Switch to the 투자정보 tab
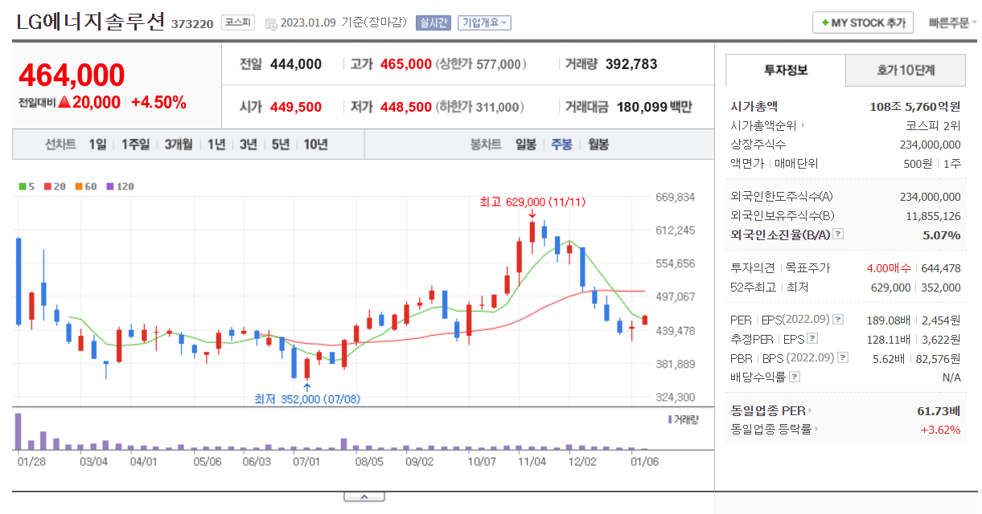This screenshot has width=982, height=514. point(786,70)
